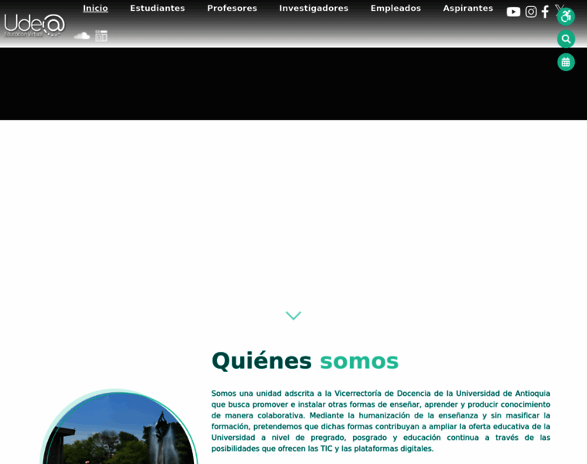
Task: Open the Profesores menu
Action: (x=232, y=8)
